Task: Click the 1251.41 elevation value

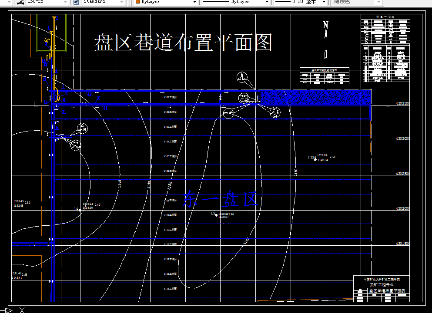Action: coord(17,273)
